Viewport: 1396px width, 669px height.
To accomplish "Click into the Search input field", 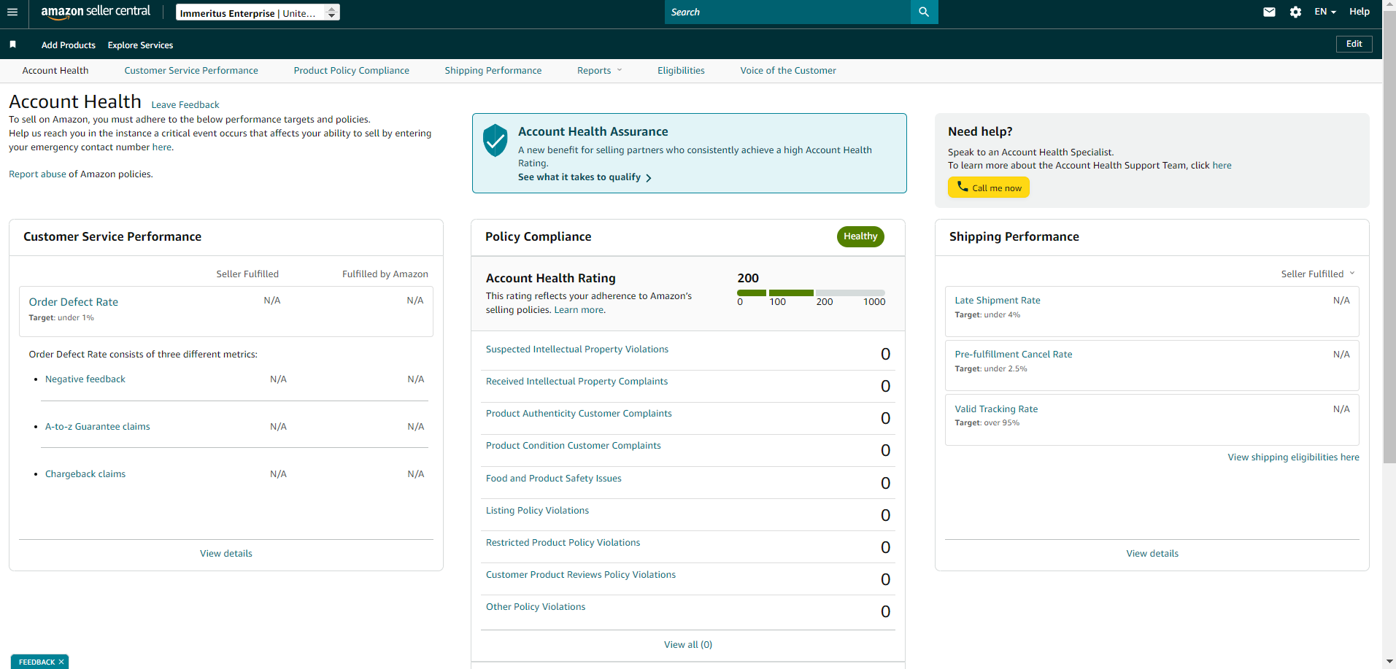I will (787, 12).
